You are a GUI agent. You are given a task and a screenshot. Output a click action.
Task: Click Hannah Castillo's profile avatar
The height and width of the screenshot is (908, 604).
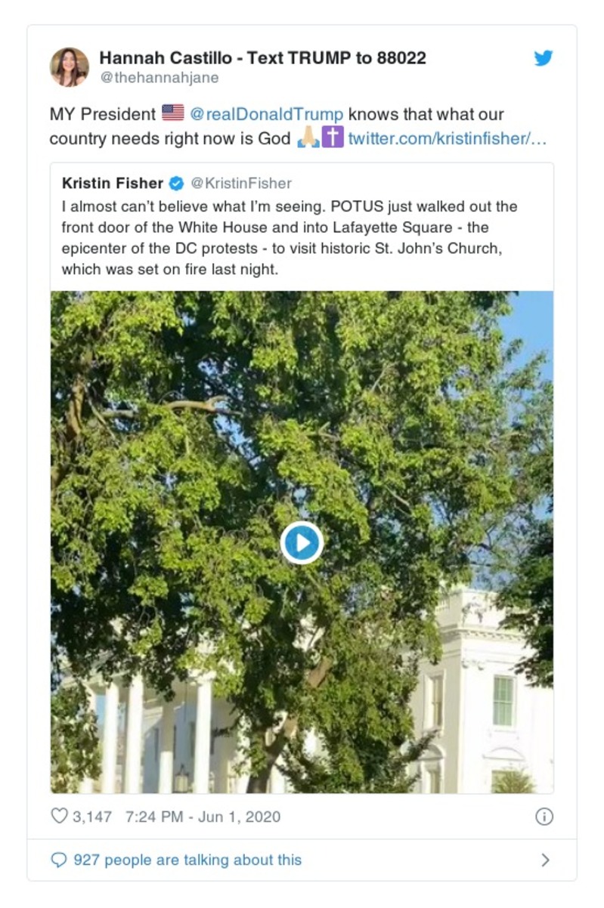(x=70, y=67)
